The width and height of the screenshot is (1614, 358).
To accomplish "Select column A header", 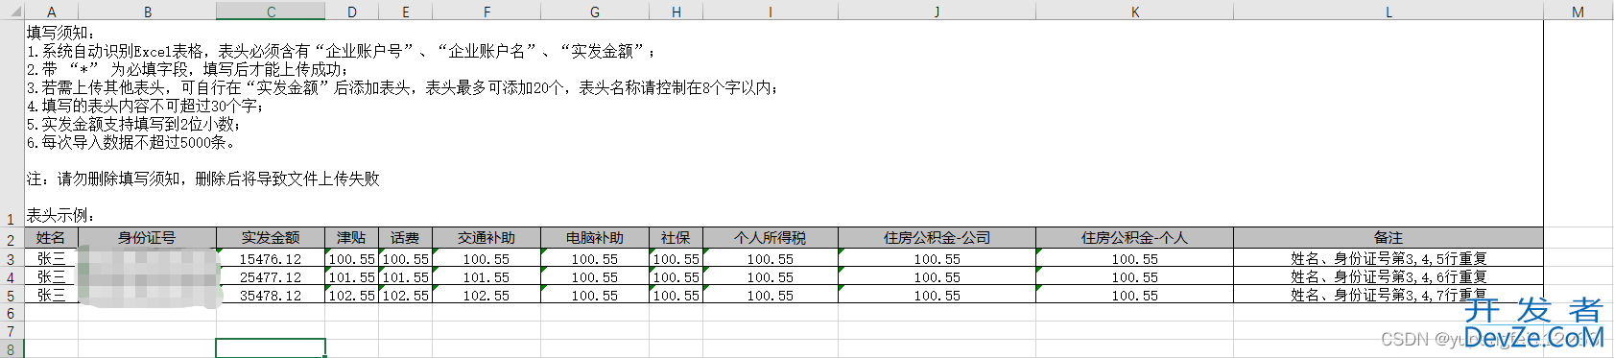I will point(51,11).
